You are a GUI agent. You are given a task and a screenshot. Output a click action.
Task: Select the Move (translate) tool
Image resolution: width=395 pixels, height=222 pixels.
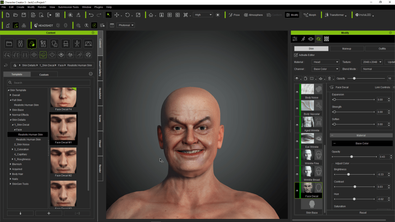pos(117,15)
